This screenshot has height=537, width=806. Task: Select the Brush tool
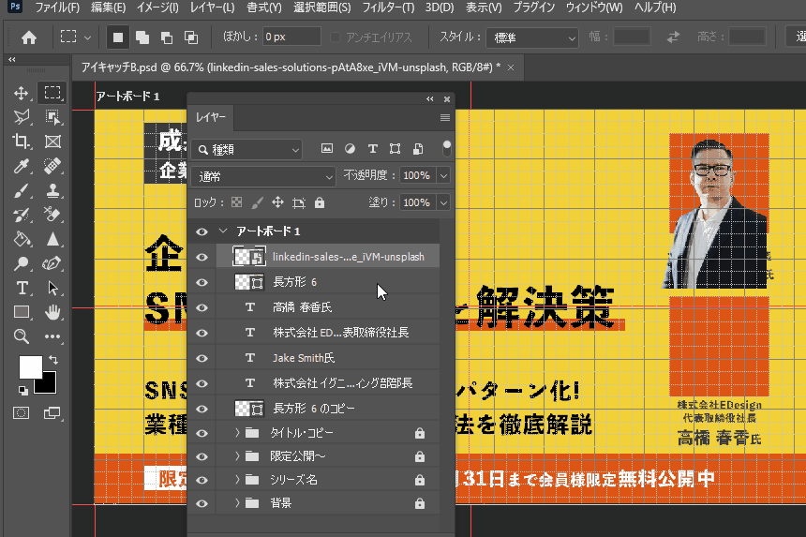(x=21, y=190)
